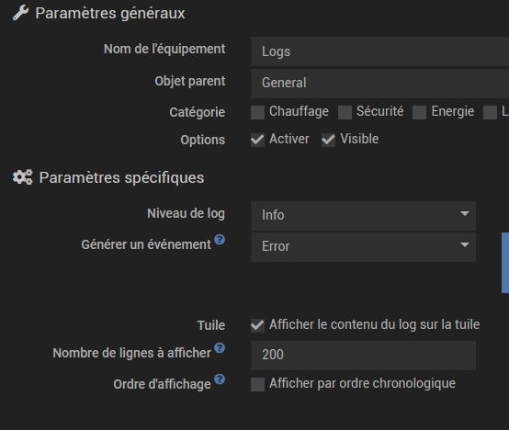Viewport: 509px width, 430px height.
Task: Open help icon for Nombre de lignes à afficher
Action: pos(220,348)
